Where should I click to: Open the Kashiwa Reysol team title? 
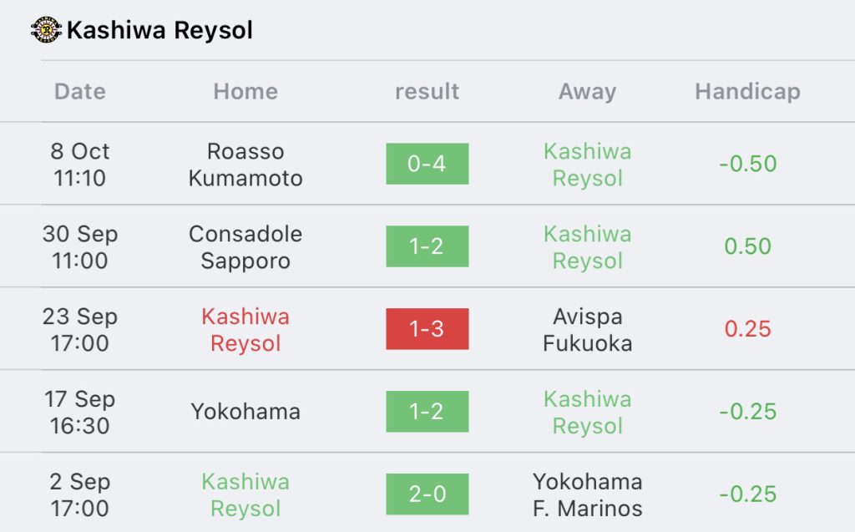click(159, 30)
